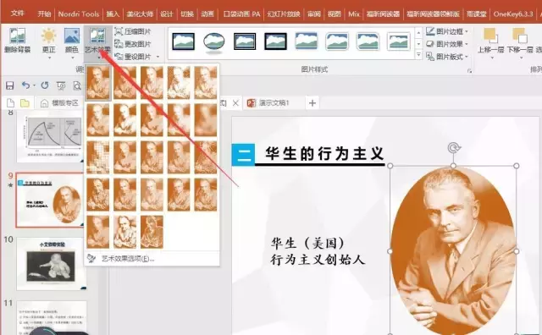This screenshot has height=335, width=542.
Task: Open the Mix tab
Action: [354, 14]
